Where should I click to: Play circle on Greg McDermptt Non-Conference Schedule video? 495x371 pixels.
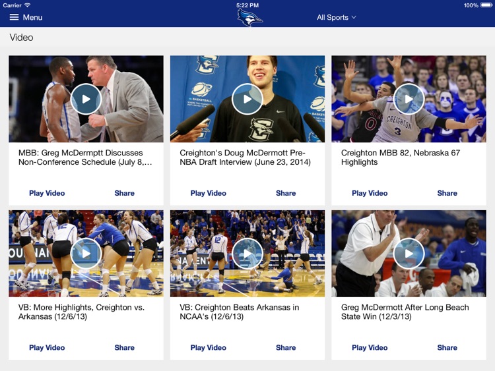86,99
